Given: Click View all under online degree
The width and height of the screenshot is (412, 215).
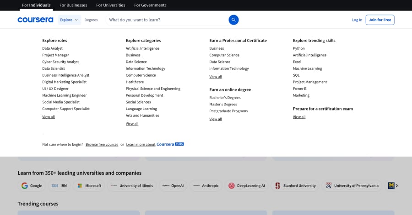Looking at the screenshot, I should pos(216,119).
